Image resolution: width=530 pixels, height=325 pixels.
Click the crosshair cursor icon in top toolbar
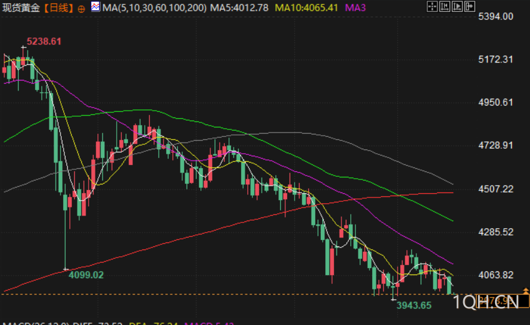[x=433, y=6]
